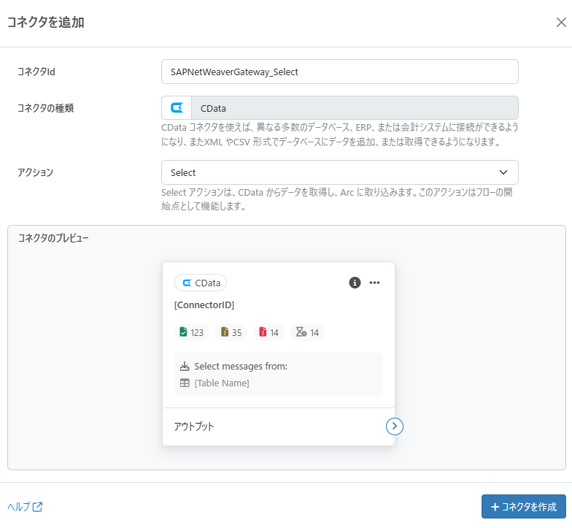Viewport: 572px width, 528px height.
Task: Click the green success count 123
Action: pos(191,332)
